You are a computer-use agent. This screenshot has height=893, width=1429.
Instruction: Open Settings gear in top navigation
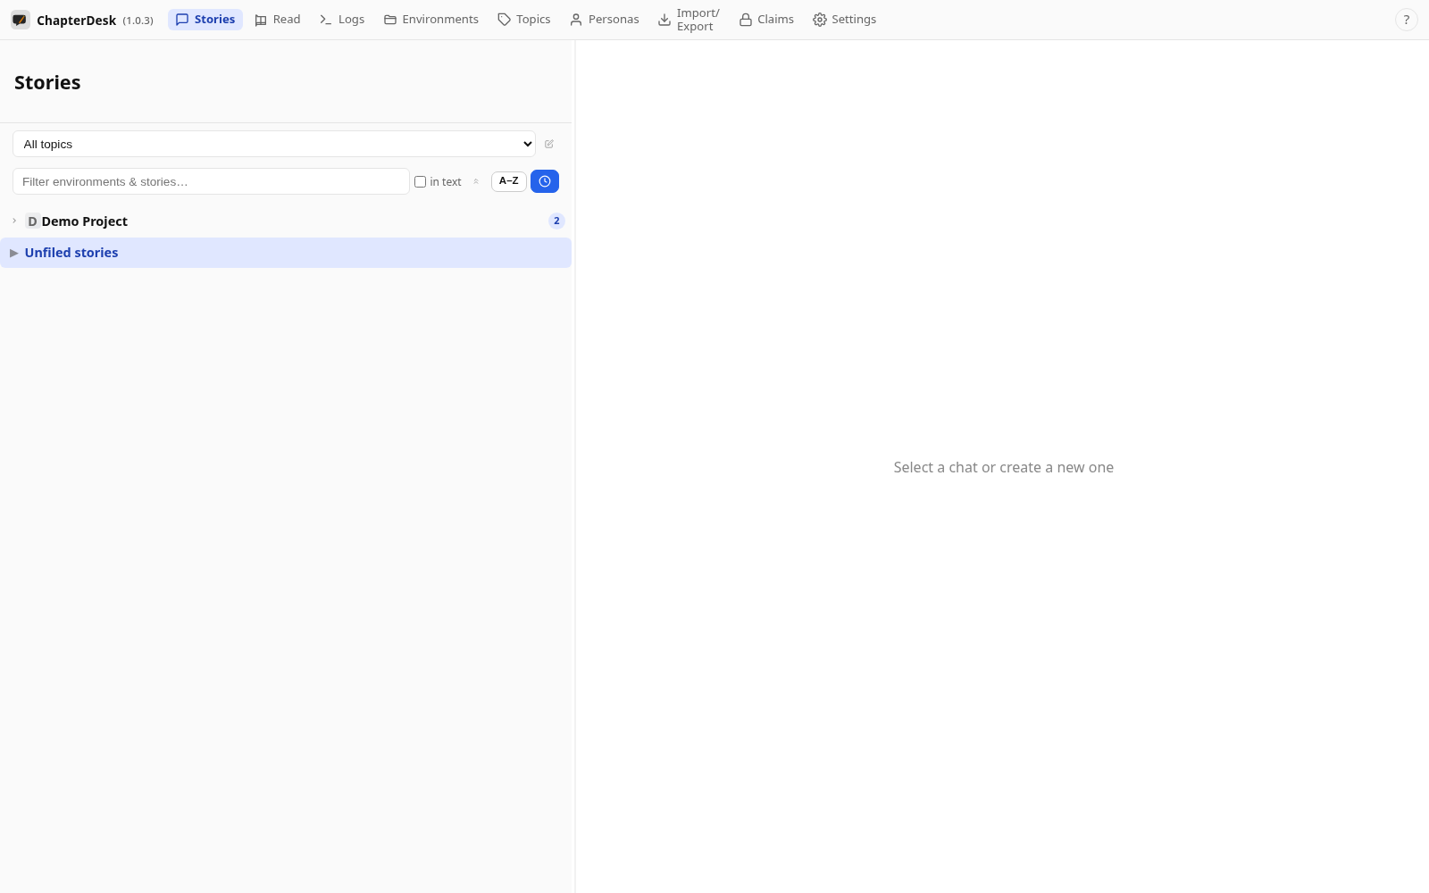coord(844,20)
